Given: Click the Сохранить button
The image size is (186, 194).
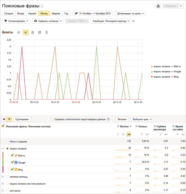Looking at the screenshot, I should click(170, 6).
